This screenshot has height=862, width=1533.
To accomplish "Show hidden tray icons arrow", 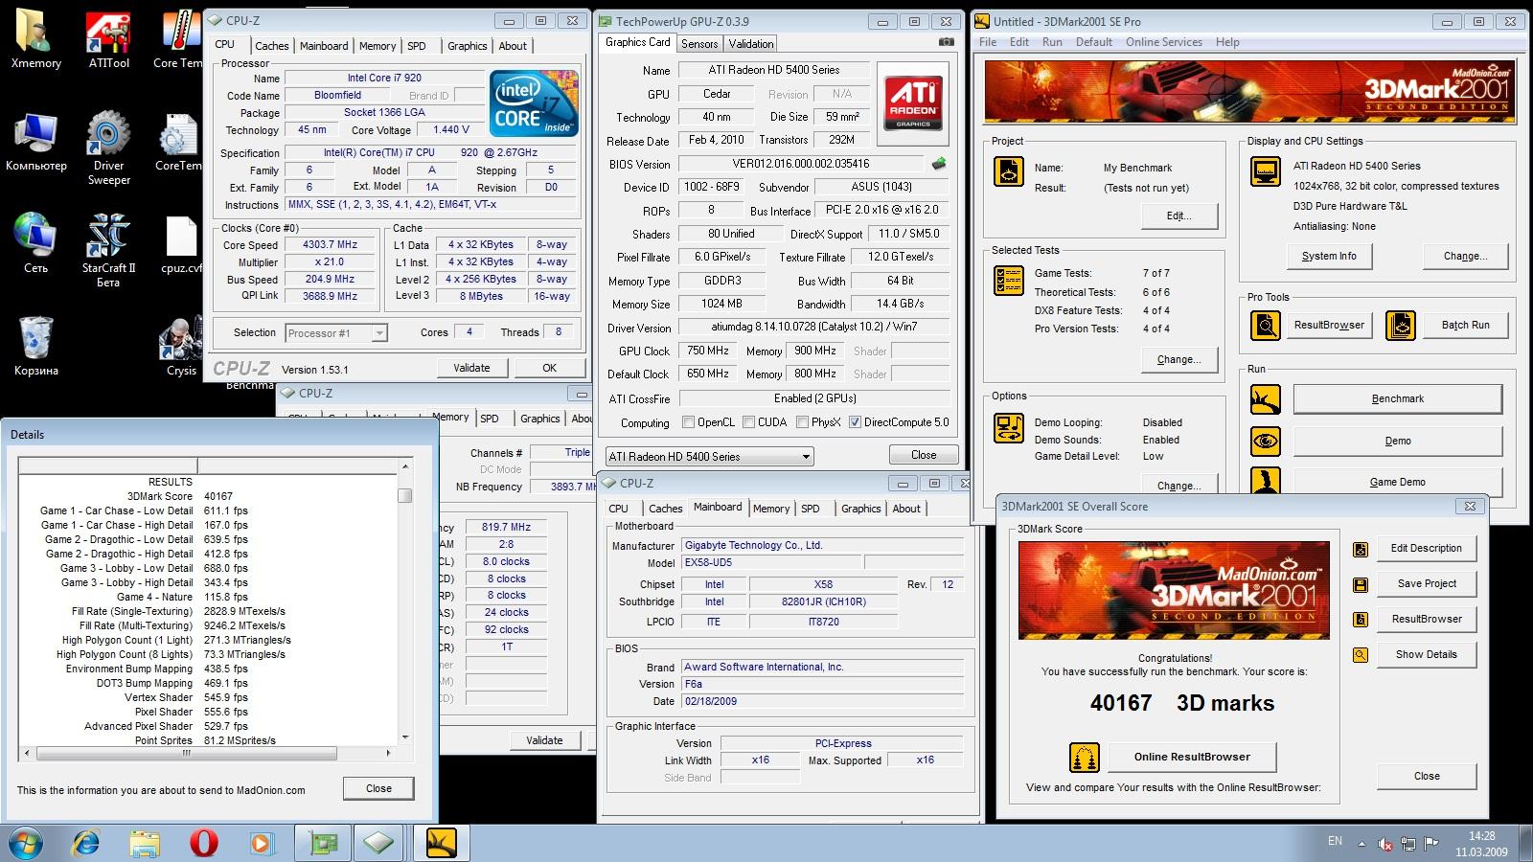I will coord(1361,844).
